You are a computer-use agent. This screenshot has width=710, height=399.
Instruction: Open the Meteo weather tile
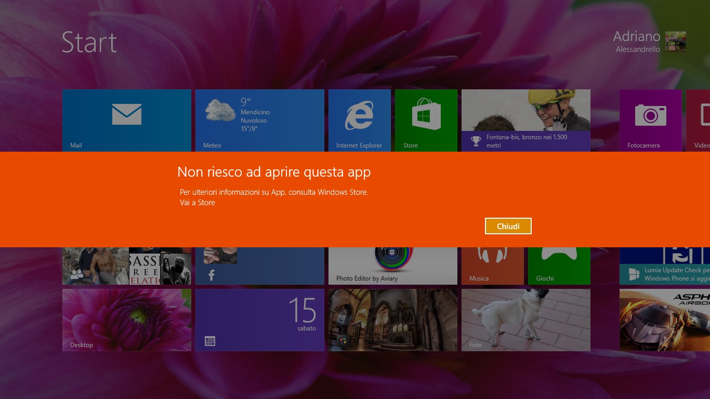tap(260, 121)
